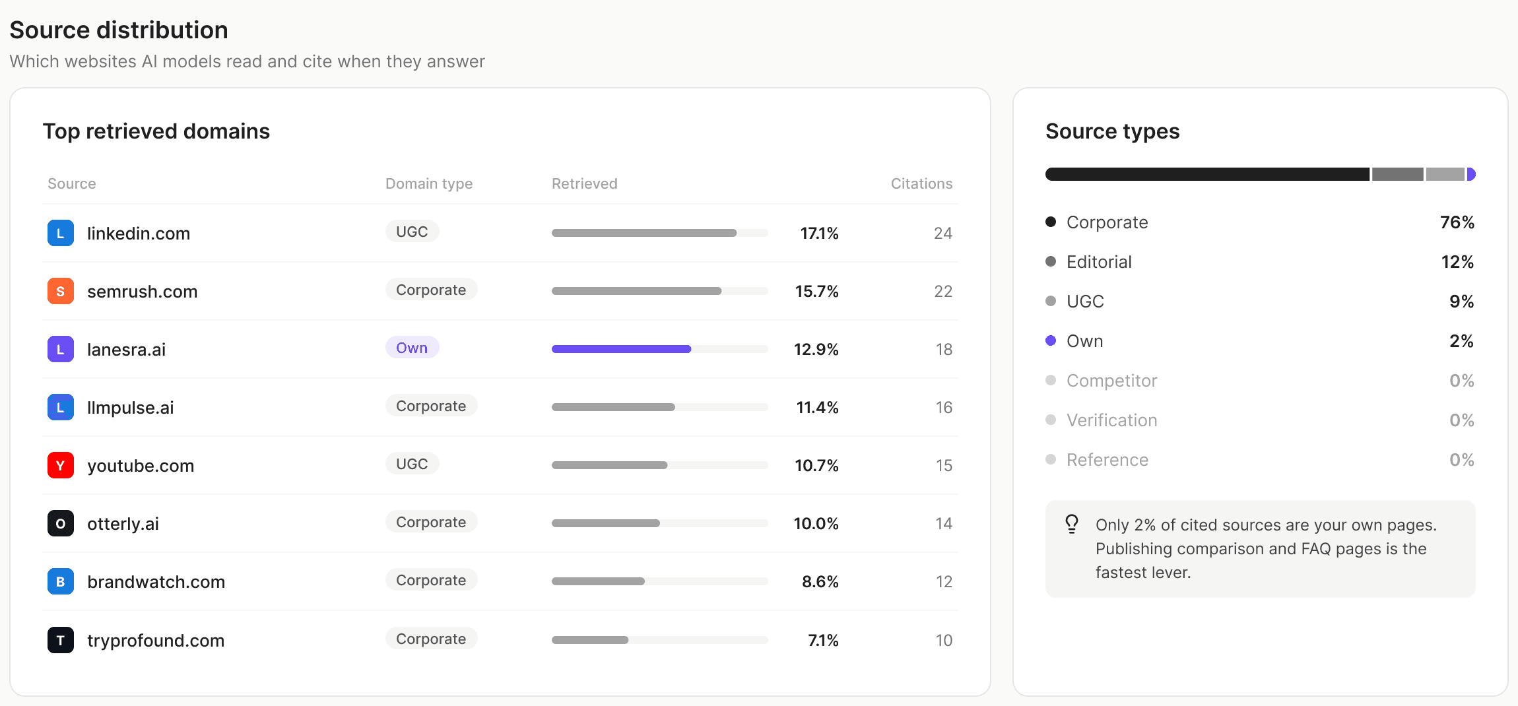Open the llmpulse.ai domain name
The width and height of the screenshot is (1518, 706).
point(131,408)
